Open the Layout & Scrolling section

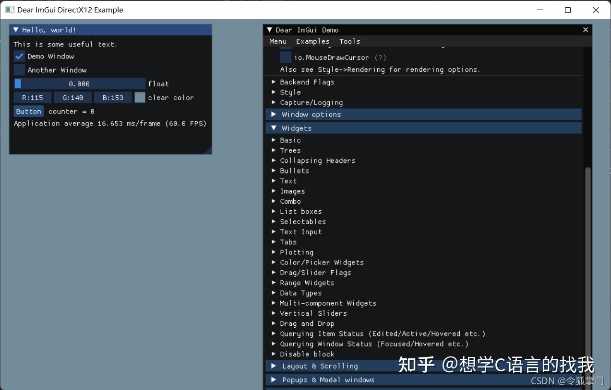click(320, 366)
